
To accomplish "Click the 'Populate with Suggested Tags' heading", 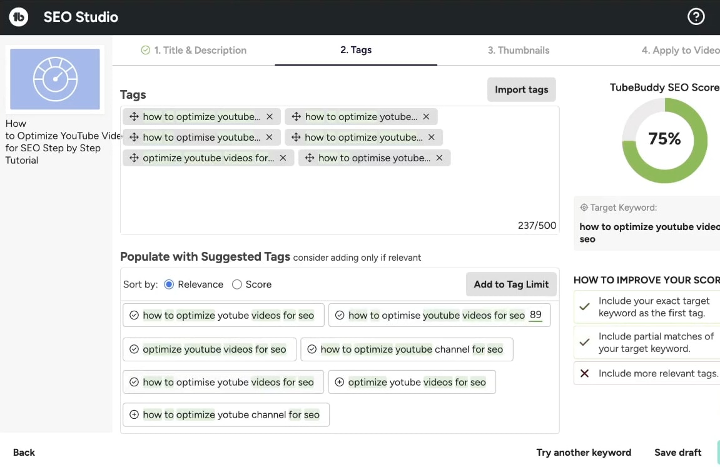I will (x=205, y=256).
